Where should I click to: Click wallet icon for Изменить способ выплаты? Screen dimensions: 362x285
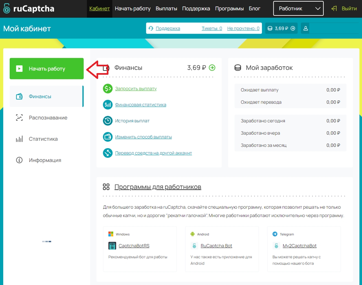[x=108, y=137]
